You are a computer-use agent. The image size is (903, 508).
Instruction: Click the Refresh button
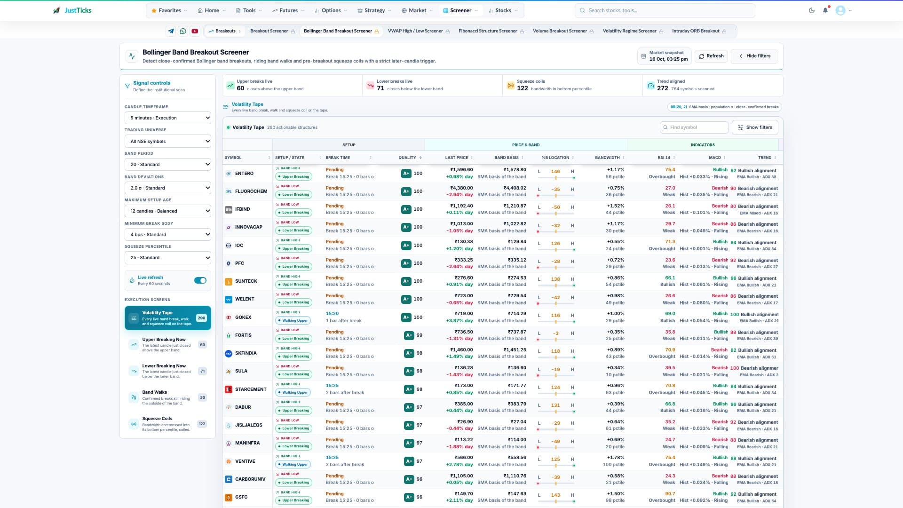(711, 56)
